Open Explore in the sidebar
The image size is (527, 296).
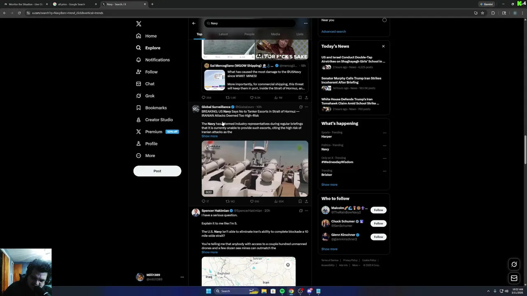tap(148, 48)
